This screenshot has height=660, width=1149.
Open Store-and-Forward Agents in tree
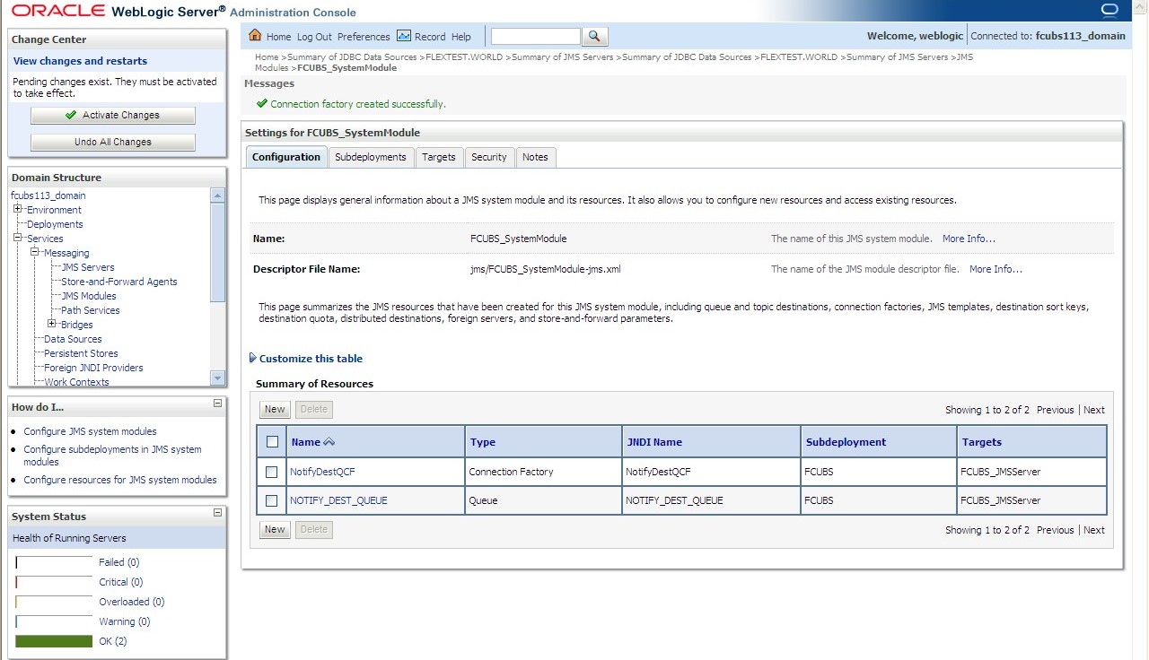pyautogui.click(x=119, y=282)
